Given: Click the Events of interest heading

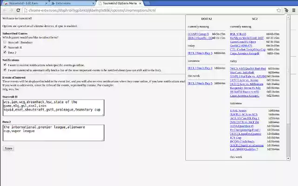Looking at the screenshot, I should [x=14, y=78].
